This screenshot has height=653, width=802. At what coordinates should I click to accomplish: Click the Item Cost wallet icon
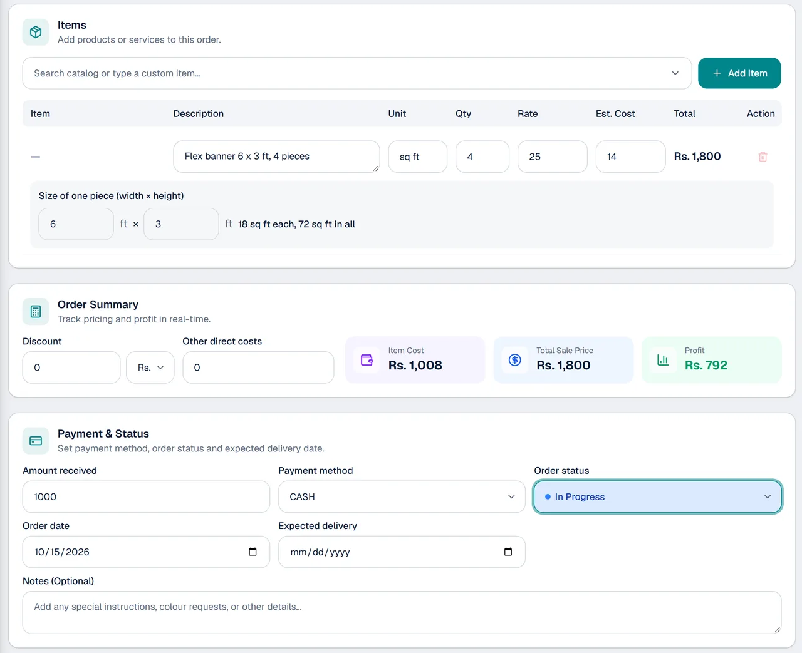point(367,360)
